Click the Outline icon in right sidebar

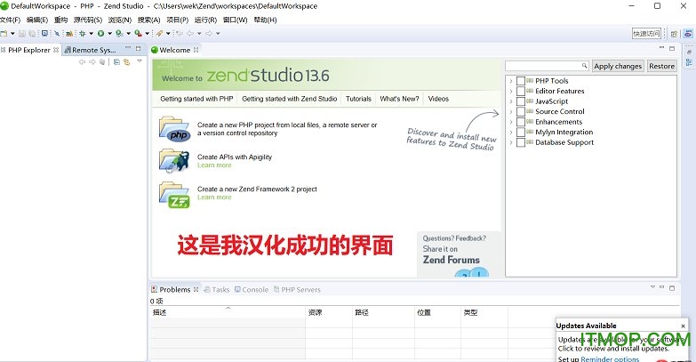point(689,62)
